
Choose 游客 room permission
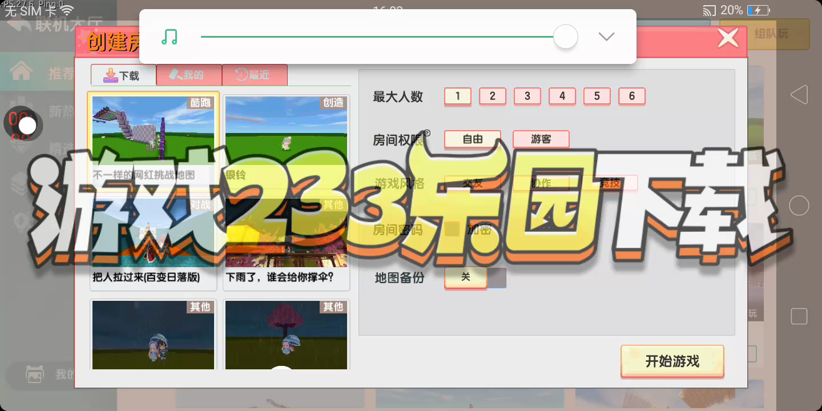click(x=541, y=139)
